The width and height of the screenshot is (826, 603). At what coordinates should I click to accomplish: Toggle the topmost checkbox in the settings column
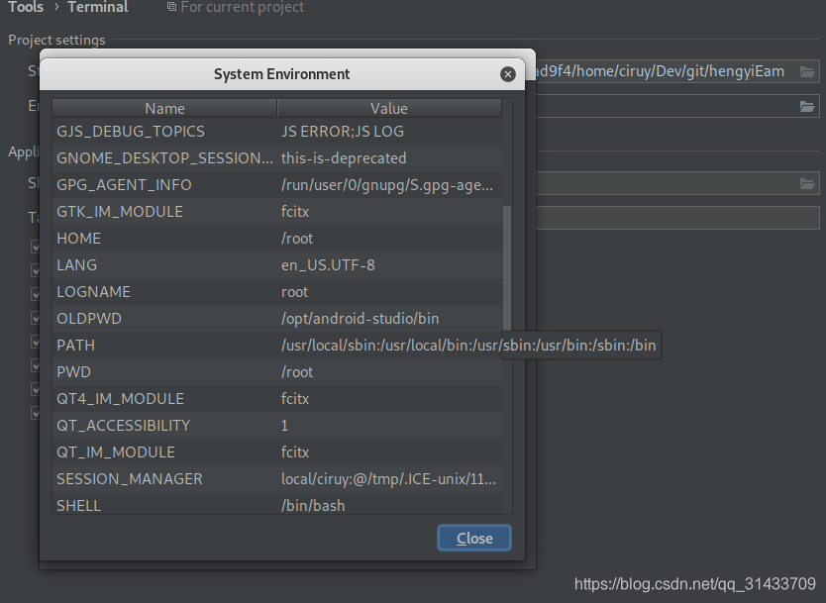(35, 246)
